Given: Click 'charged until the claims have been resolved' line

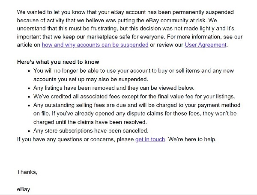Looking at the screenshot, I should [x=90, y=122].
